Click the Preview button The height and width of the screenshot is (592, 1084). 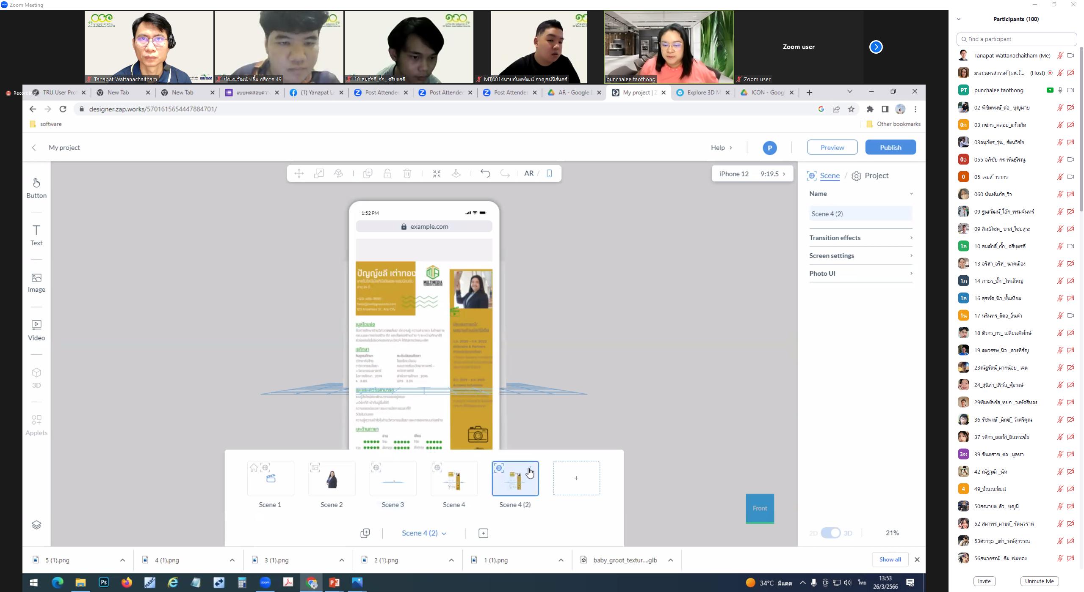832,147
